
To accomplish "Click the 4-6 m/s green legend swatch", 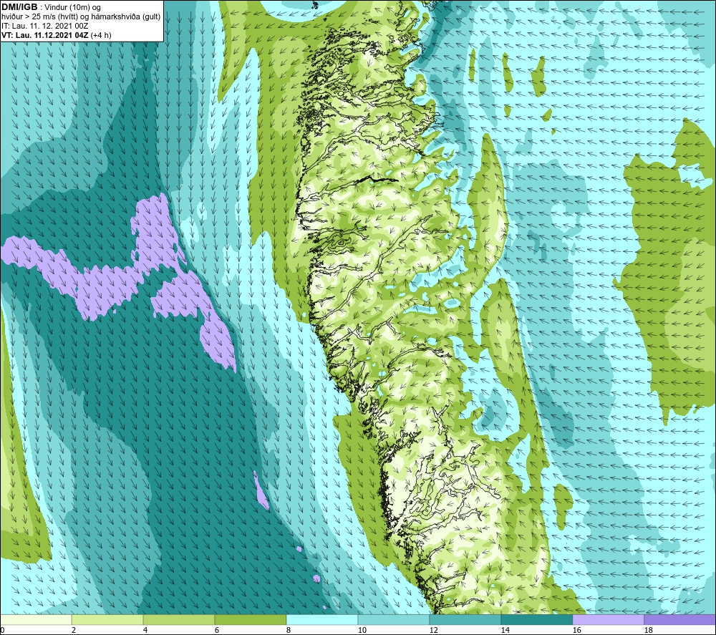I will click(179, 620).
